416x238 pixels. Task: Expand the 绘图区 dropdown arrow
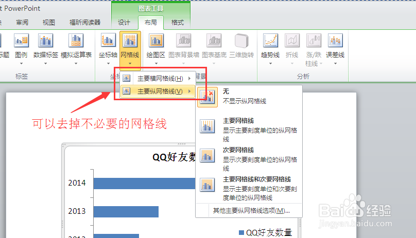coord(156,63)
